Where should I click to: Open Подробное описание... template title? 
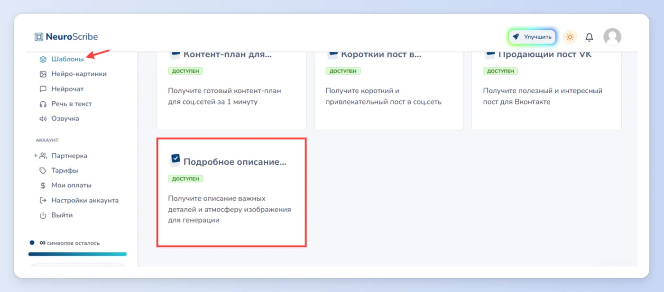pos(235,162)
